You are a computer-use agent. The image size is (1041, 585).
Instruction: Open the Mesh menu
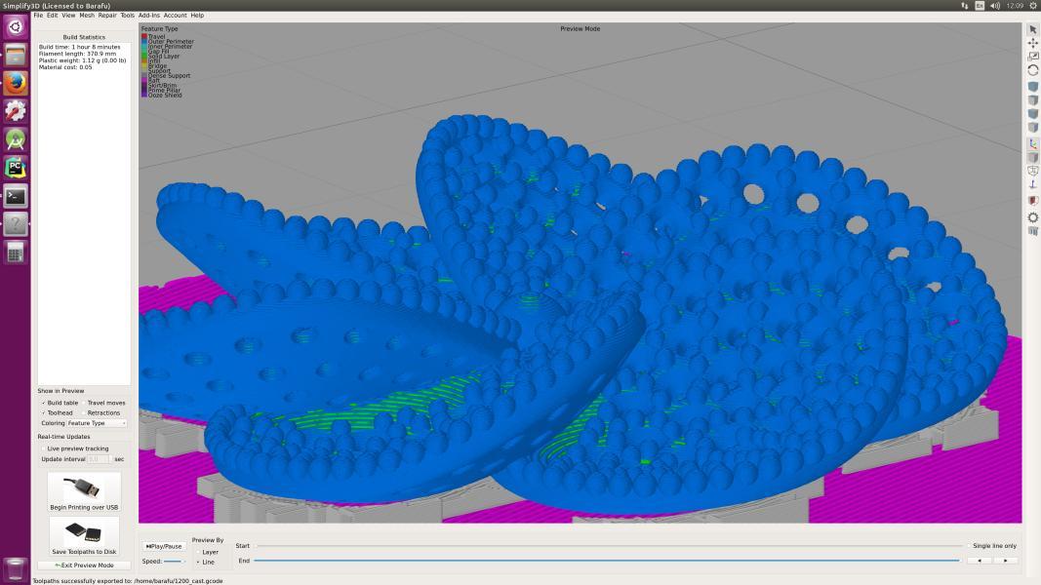(89, 15)
